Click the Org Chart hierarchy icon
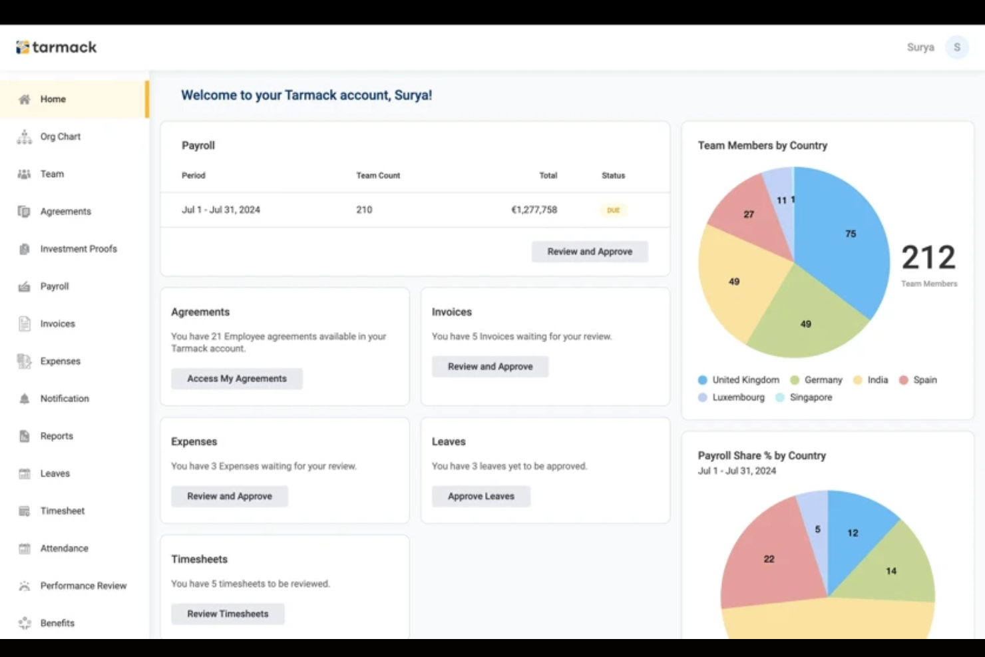 25,137
